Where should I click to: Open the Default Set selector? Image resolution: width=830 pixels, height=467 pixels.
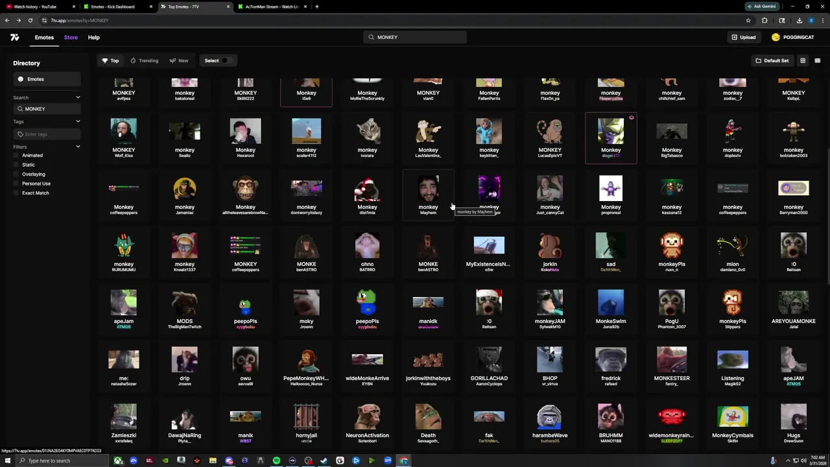pos(772,61)
